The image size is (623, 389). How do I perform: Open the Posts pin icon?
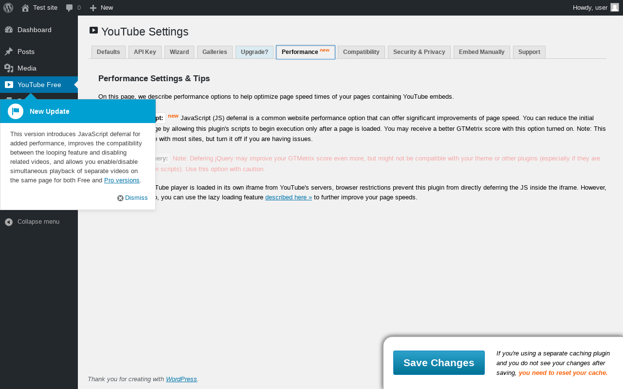[9, 52]
